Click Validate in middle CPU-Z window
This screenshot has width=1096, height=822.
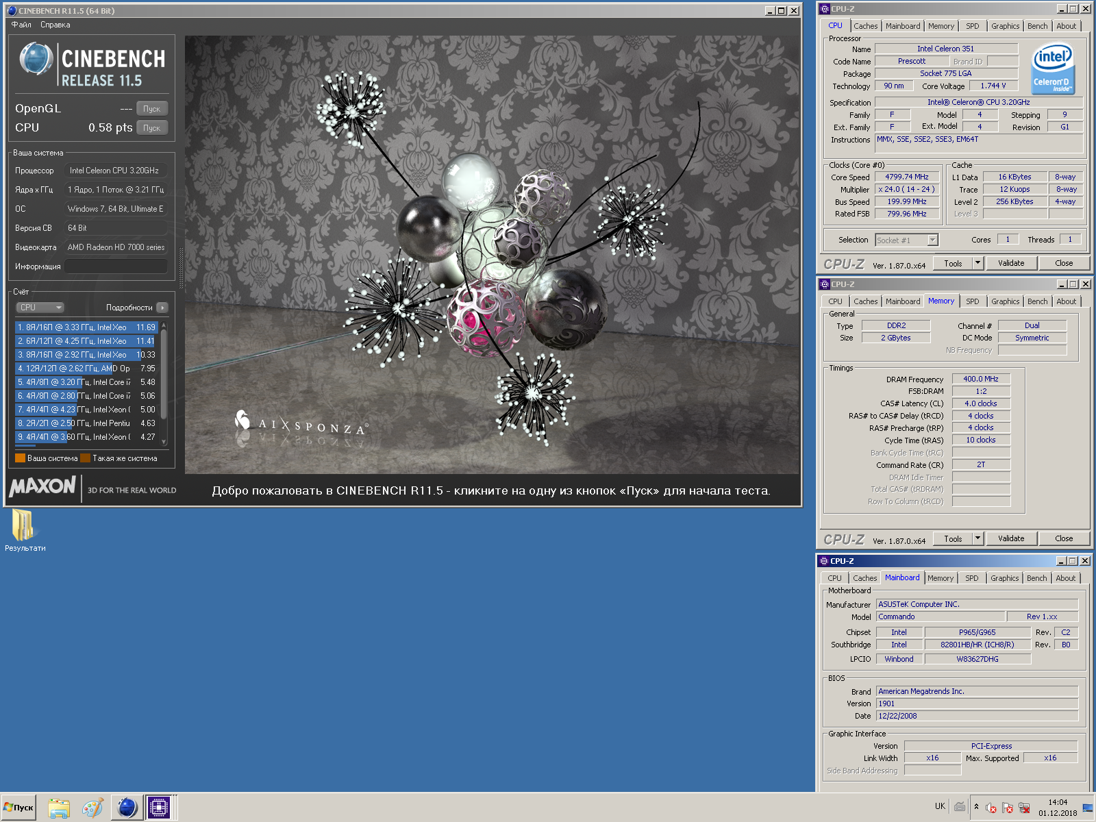pos(1011,538)
